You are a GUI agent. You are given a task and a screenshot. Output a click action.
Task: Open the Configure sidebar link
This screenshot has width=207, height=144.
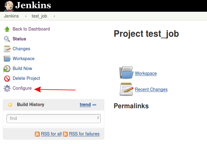tap(22, 88)
